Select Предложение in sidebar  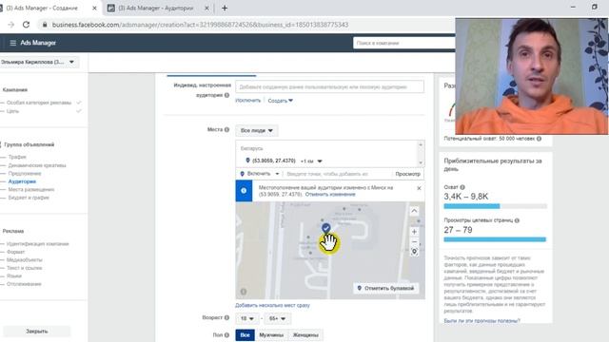25,173
